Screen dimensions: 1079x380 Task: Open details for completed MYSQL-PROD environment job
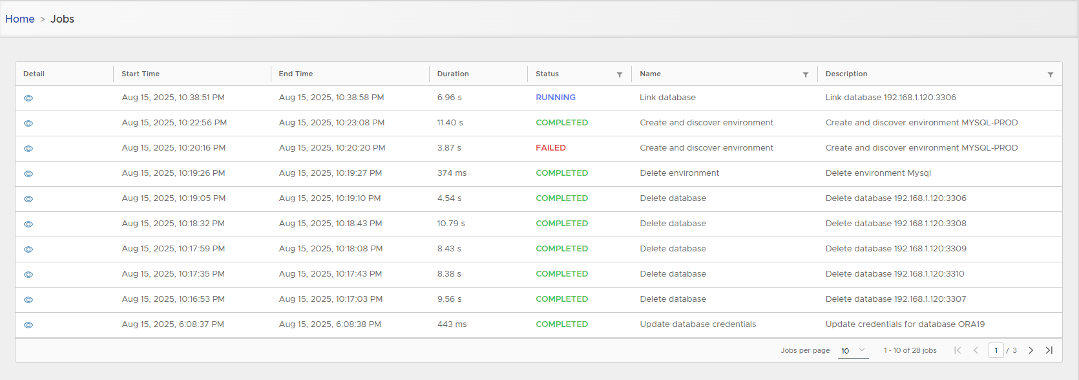(28, 123)
